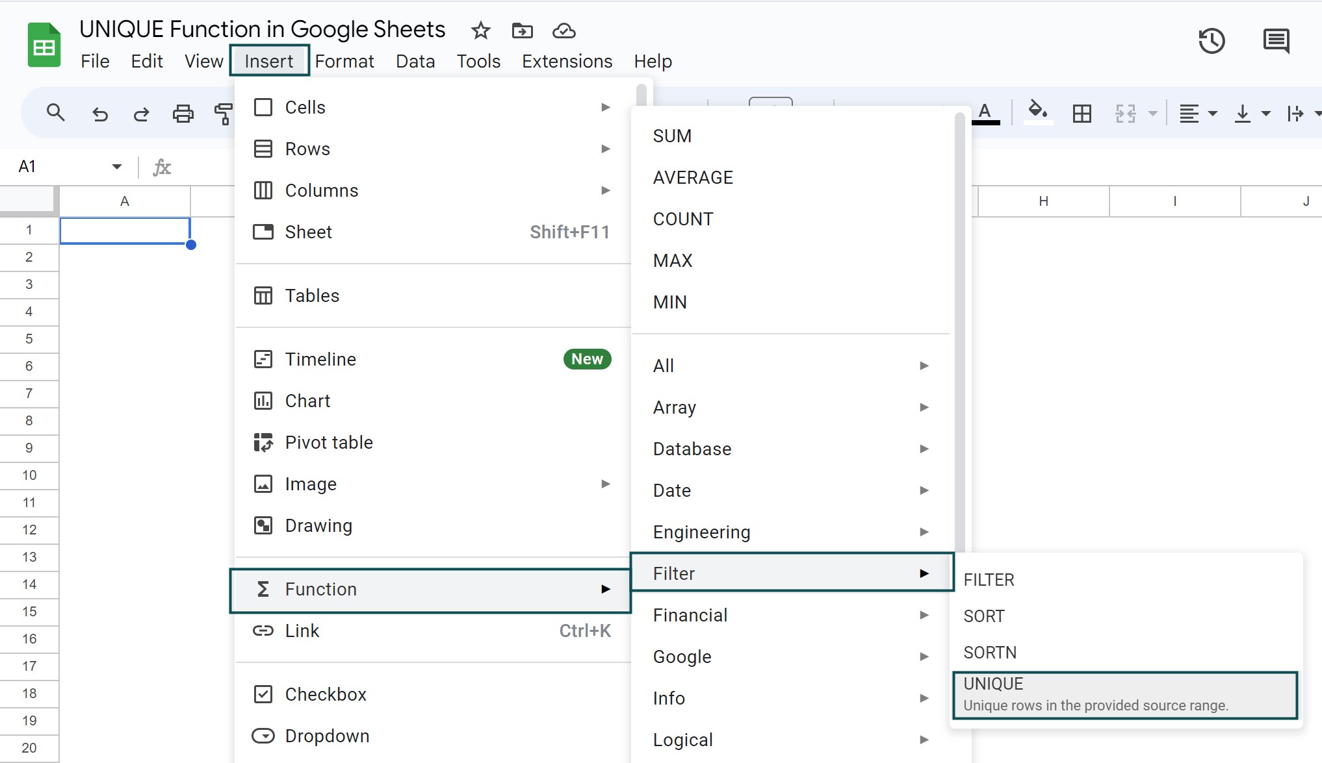Open the name box dropdown arrow
This screenshot has width=1322, height=763.
tap(117, 167)
